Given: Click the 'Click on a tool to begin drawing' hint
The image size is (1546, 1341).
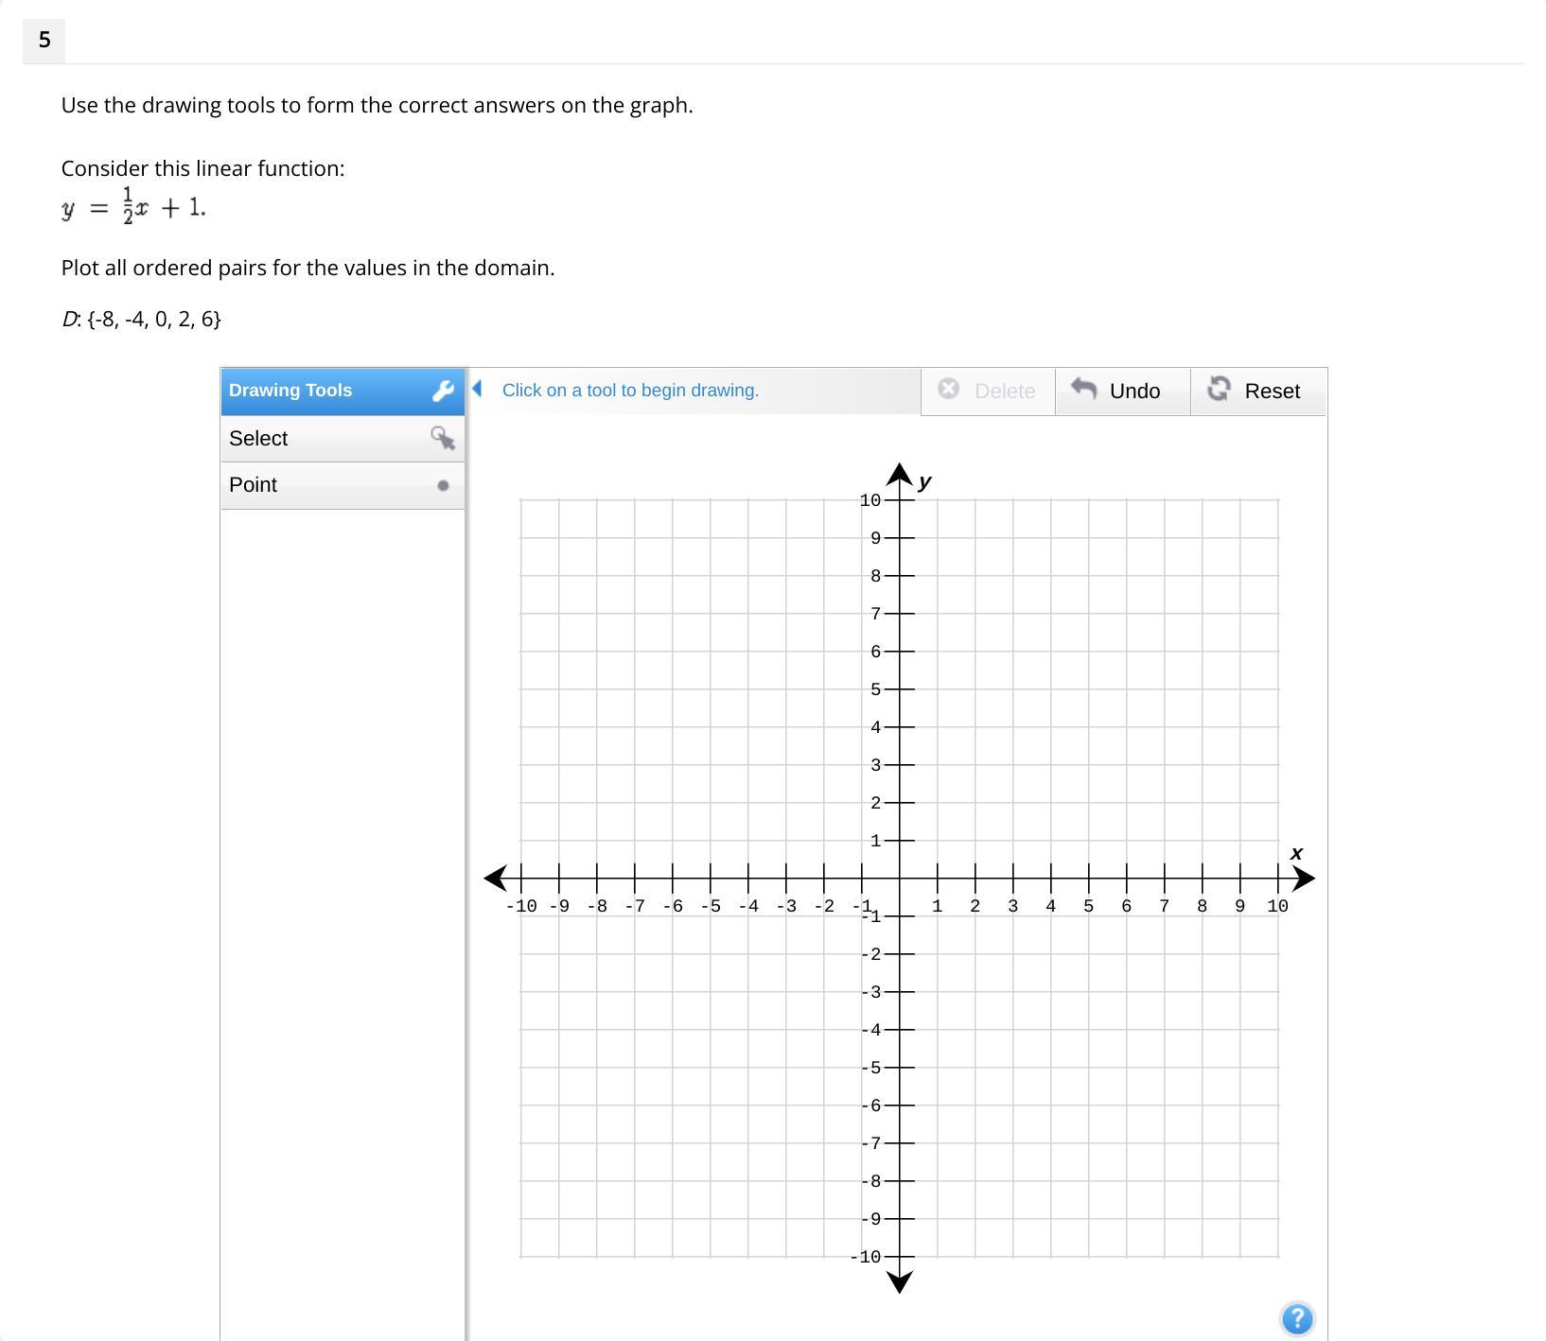Looking at the screenshot, I should tap(630, 391).
